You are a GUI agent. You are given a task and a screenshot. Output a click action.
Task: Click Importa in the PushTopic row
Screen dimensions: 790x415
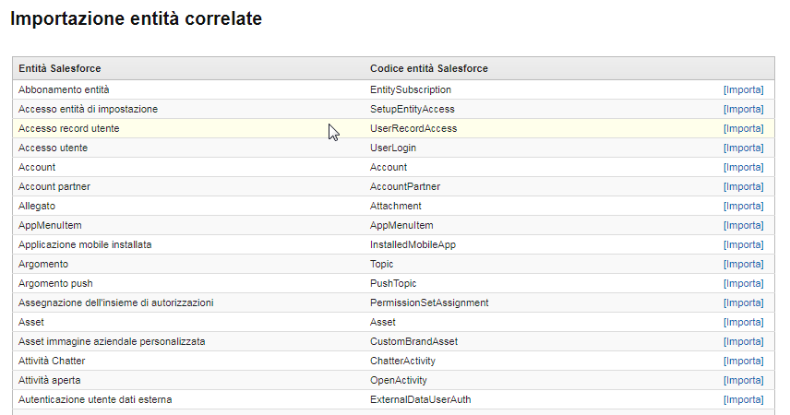(744, 283)
